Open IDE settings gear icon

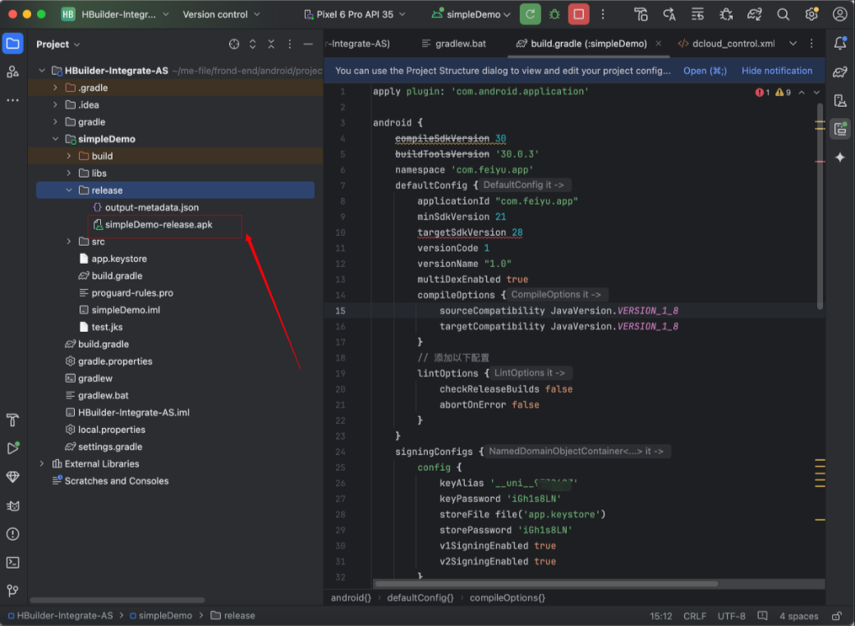(811, 14)
